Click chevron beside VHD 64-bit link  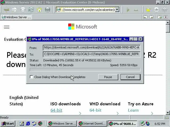pyautogui.click(x=117, y=113)
